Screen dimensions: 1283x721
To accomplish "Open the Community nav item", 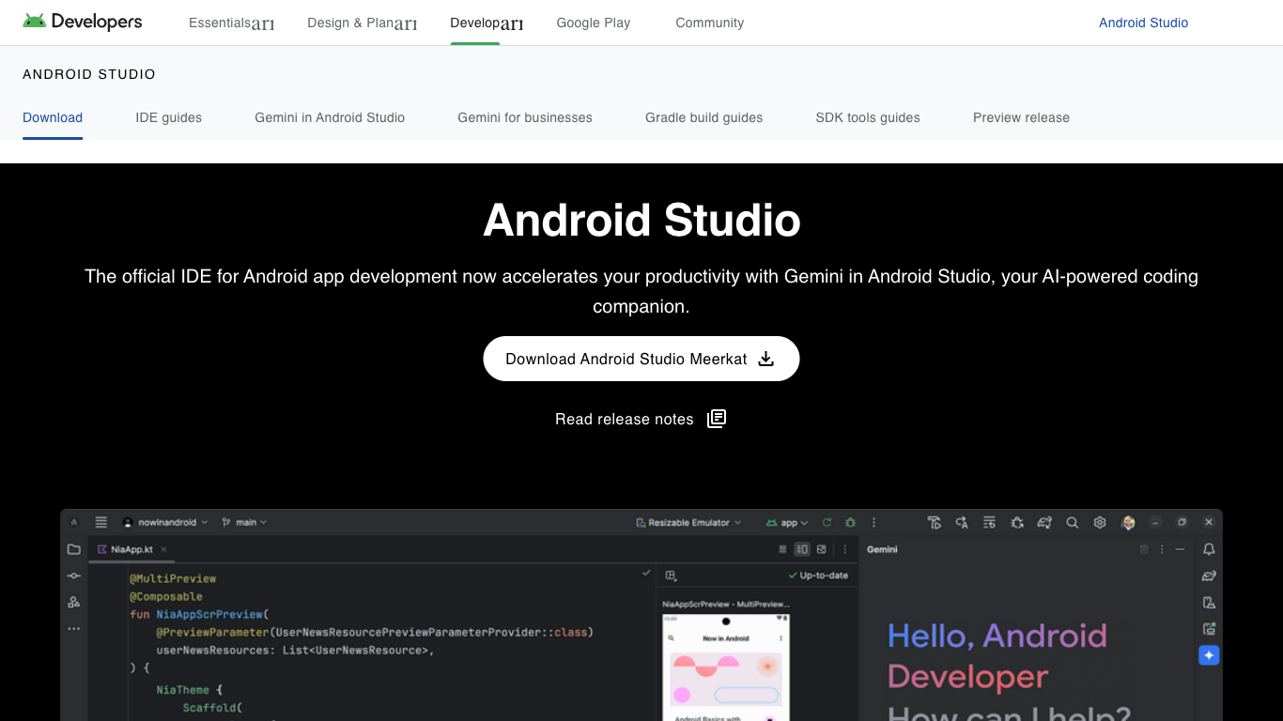I will [710, 23].
